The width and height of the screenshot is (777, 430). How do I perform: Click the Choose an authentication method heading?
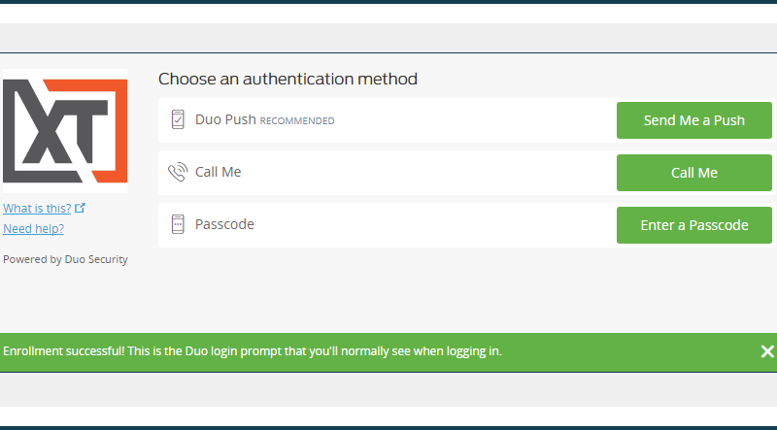[x=287, y=79]
